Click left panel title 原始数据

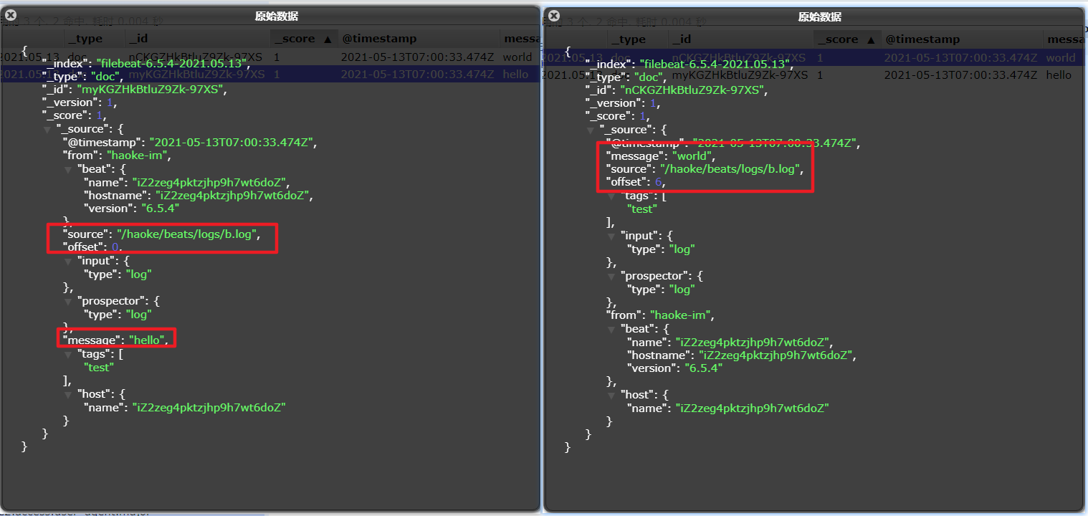coord(277,16)
